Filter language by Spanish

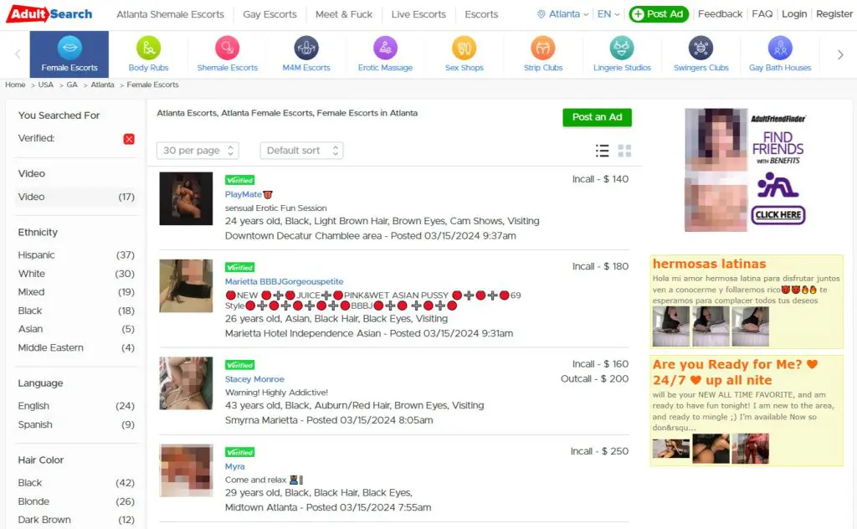[x=76, y=424]
